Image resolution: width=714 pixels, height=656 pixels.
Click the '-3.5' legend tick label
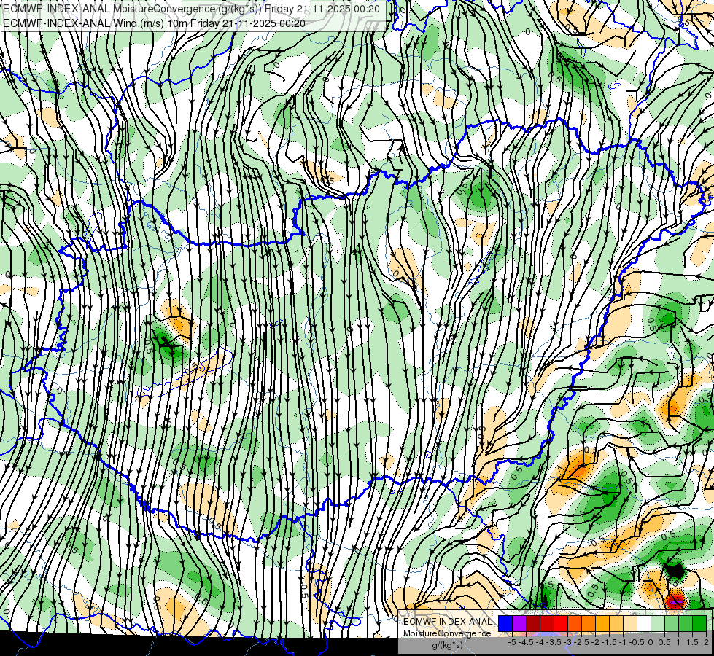[554, 642]
